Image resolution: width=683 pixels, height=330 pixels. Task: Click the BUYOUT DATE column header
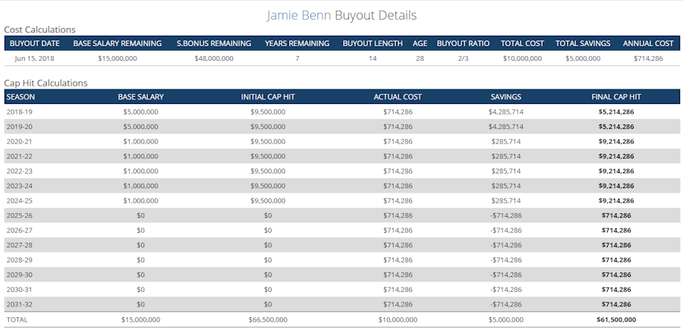35,43
